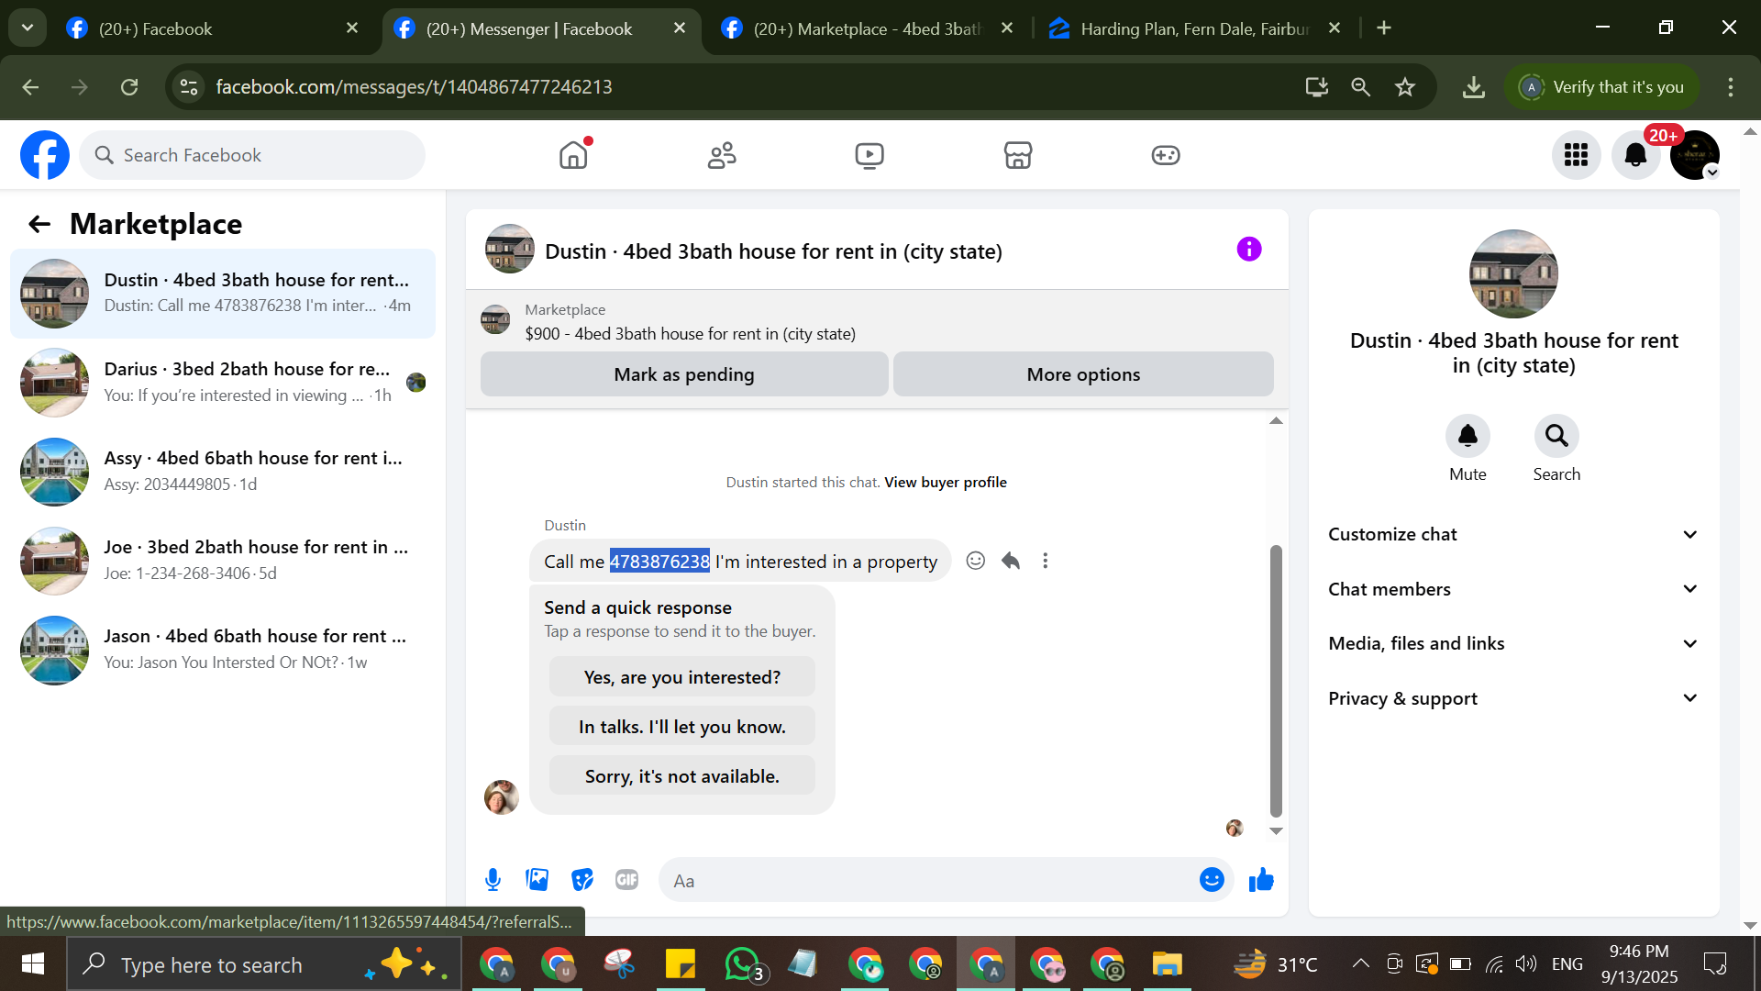
Task: Open the account profile menu
Action: 1695,155
